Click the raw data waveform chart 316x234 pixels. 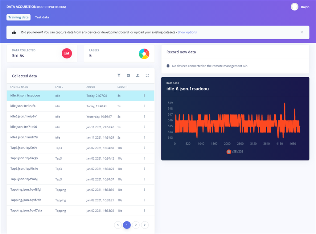237,121
